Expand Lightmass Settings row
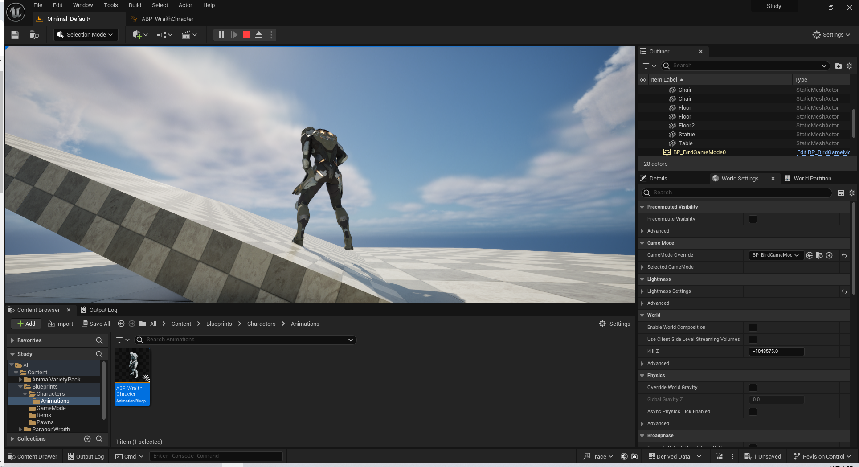This screenshot has width=859, height=467. click(x=642, y=291)
